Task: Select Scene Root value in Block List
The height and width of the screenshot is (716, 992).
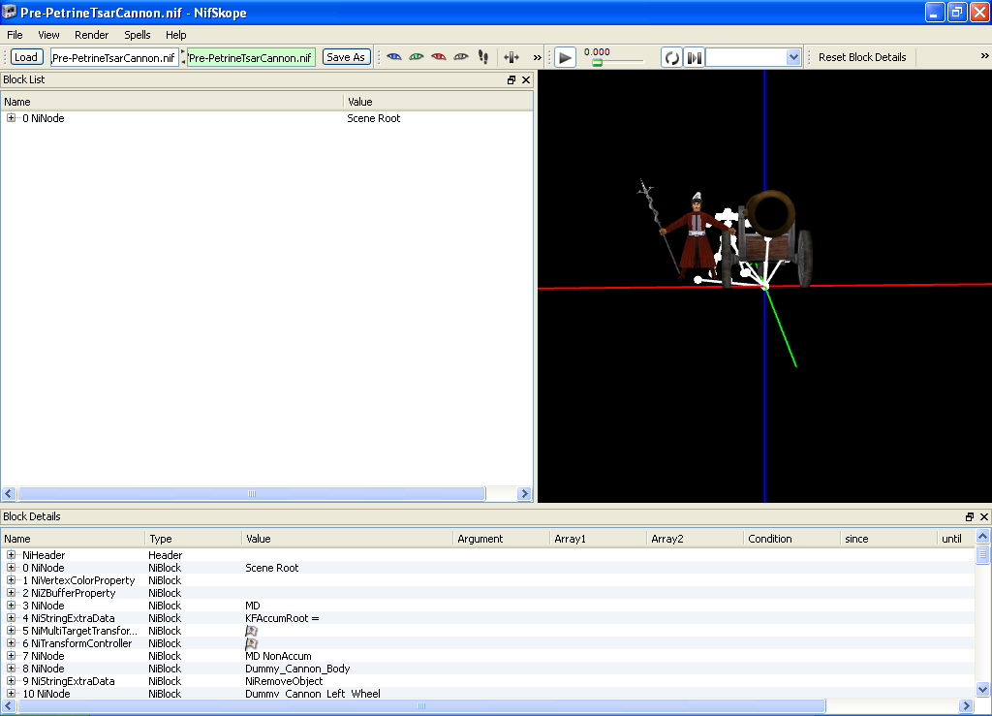Action: tap(373, 118)
